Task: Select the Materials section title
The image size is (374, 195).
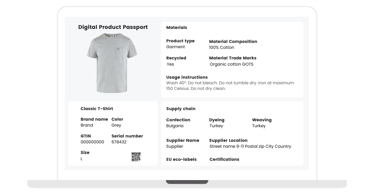Action: point(177,28)
